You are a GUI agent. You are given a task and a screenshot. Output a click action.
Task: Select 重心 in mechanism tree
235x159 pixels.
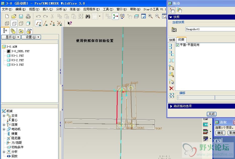coord(14,120)
